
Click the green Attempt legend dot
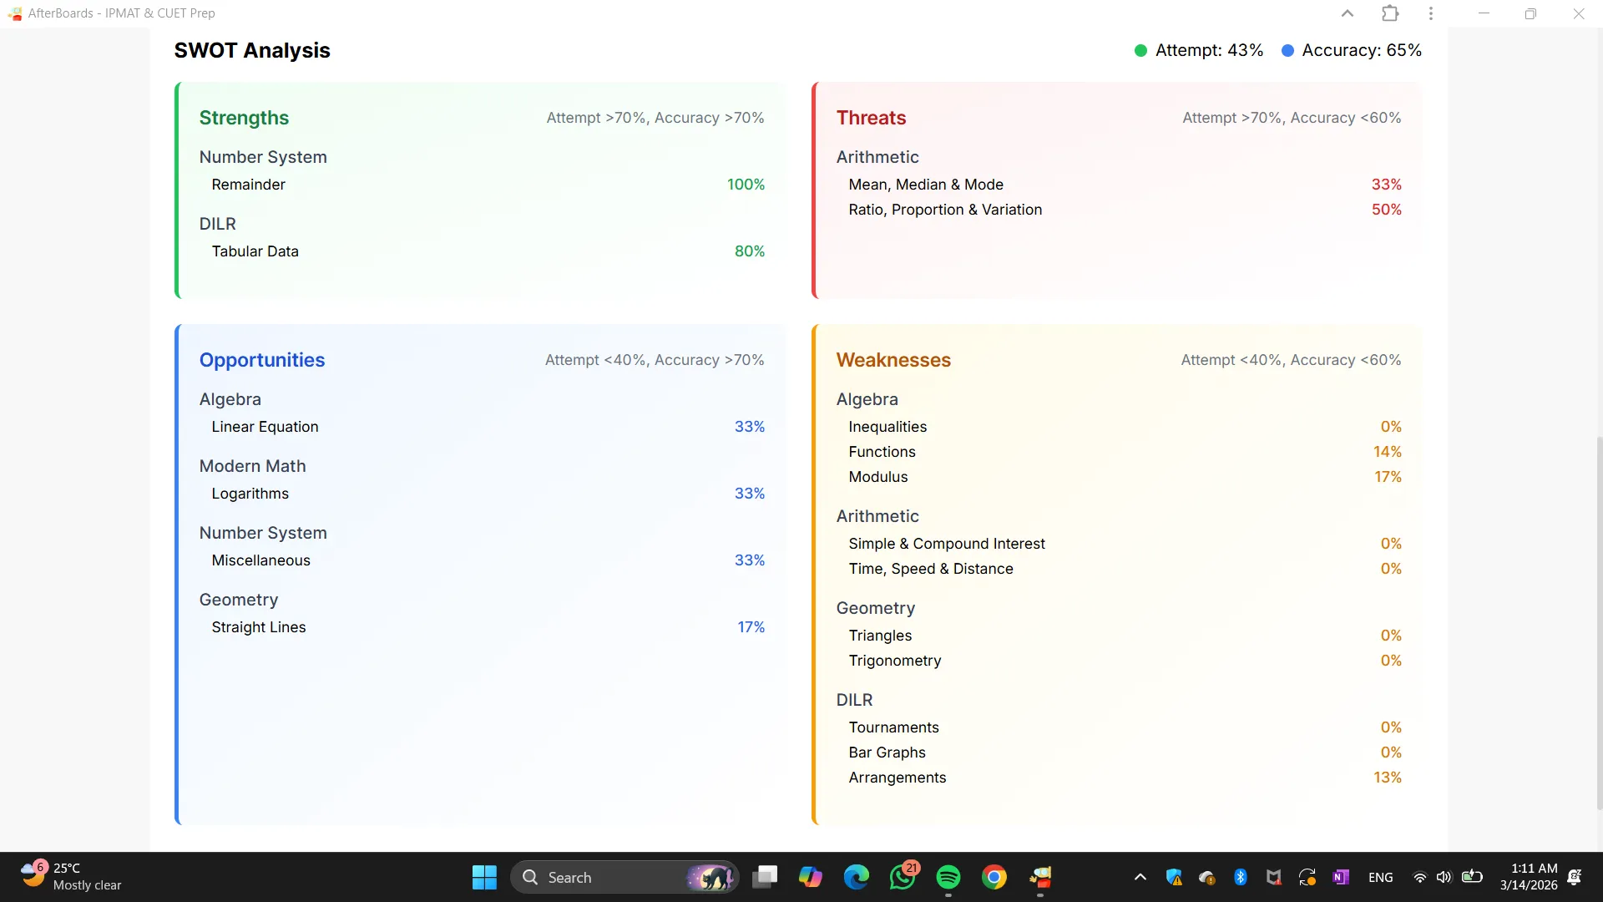click(x=1140, y=51)
